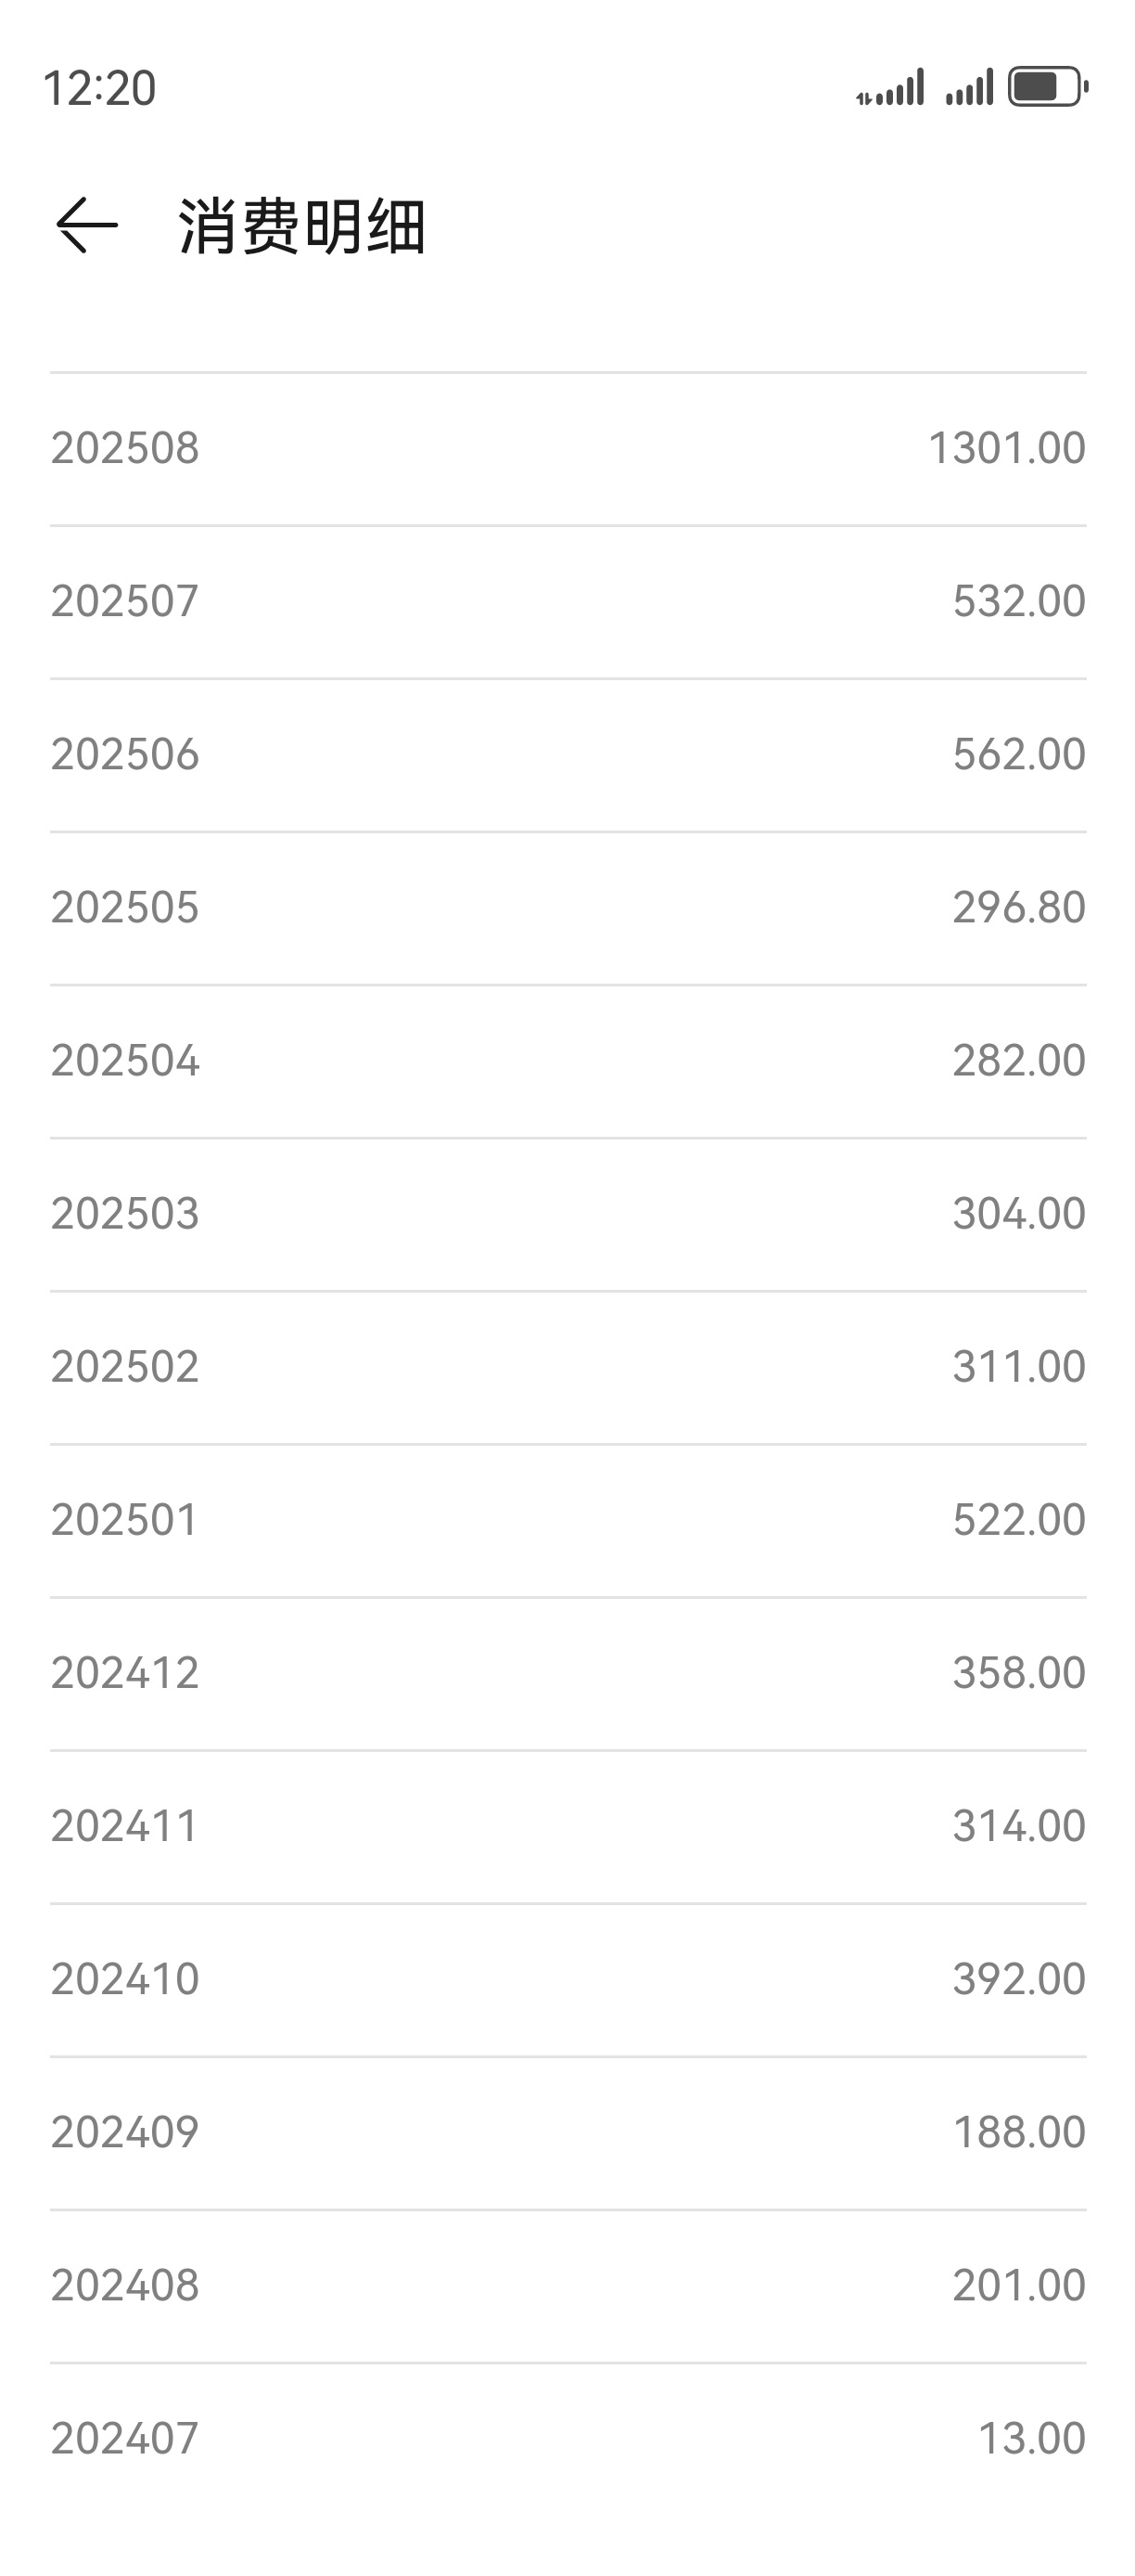View details for 202503

click(567, 1214)
